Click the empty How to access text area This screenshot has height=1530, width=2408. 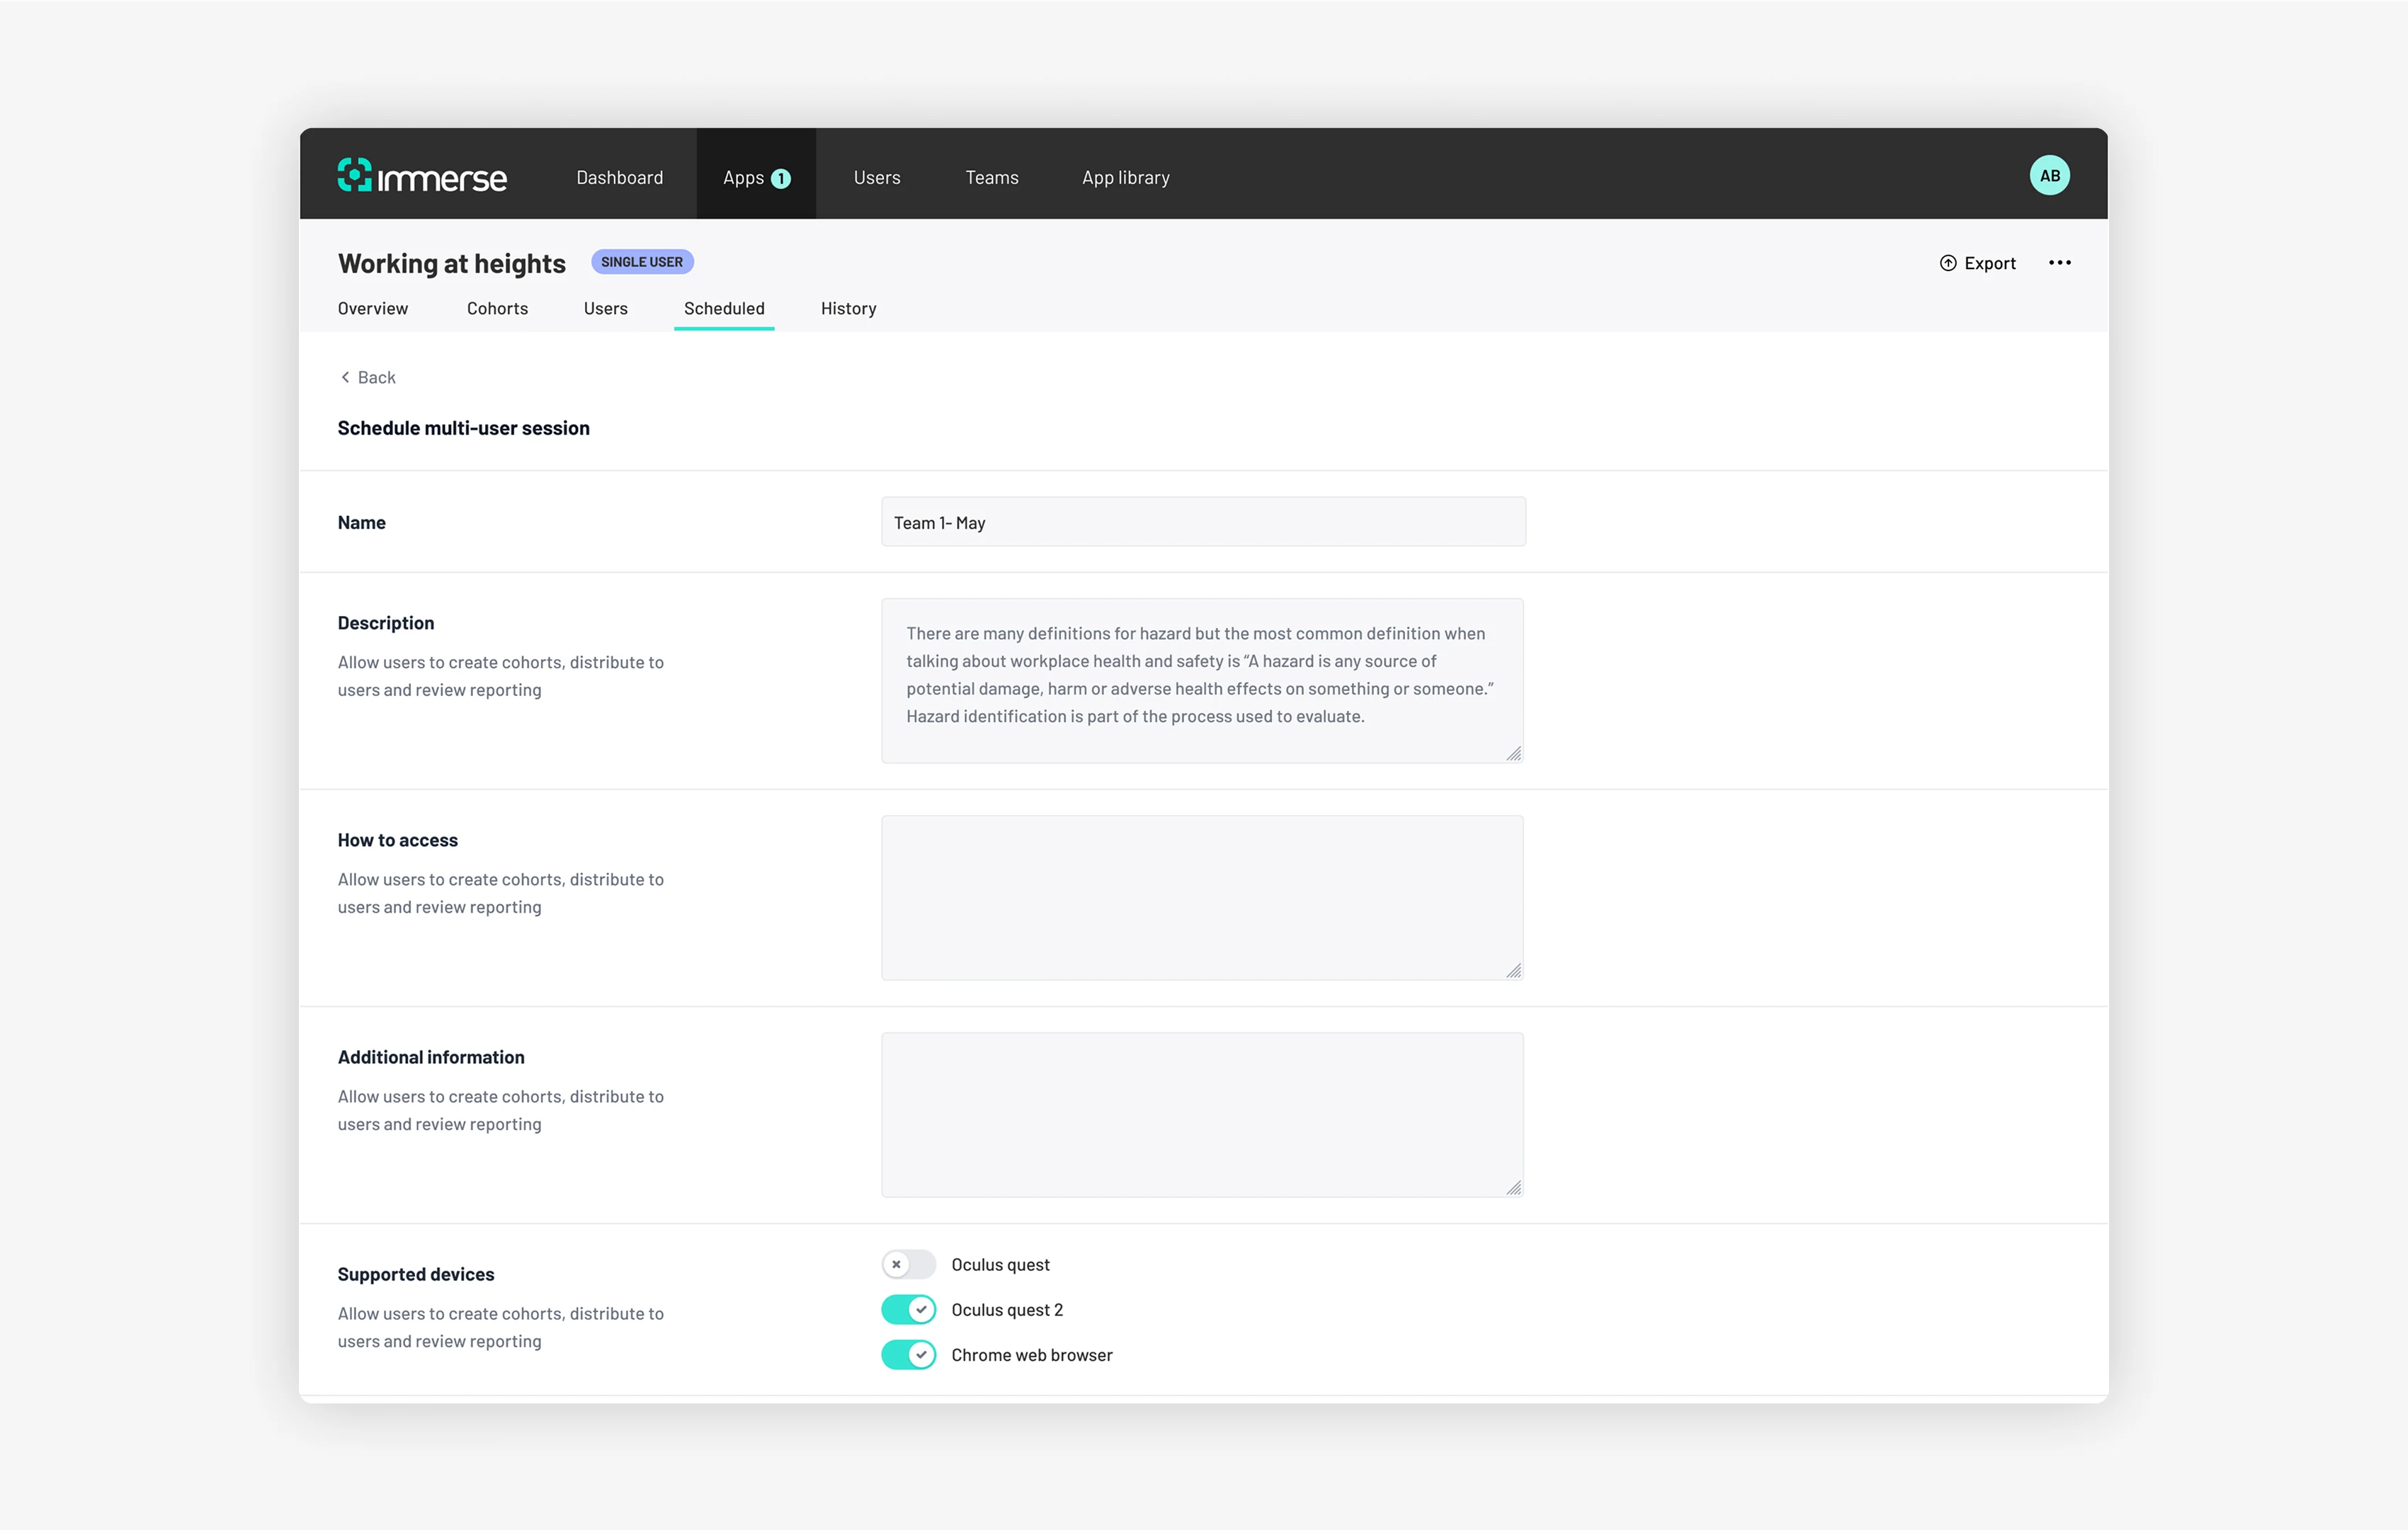coord(1202,897)
